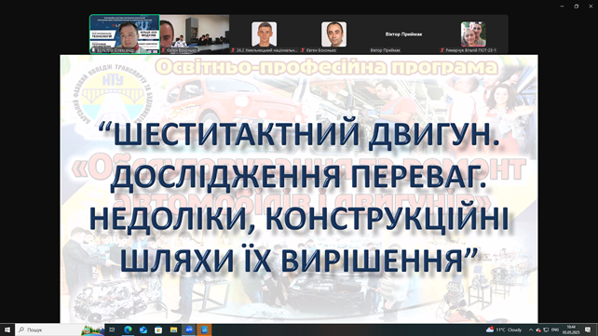Open the 11°C Cloudy weather widget
The width and height of the screenshot is (598, 336).
click(504, 329)
